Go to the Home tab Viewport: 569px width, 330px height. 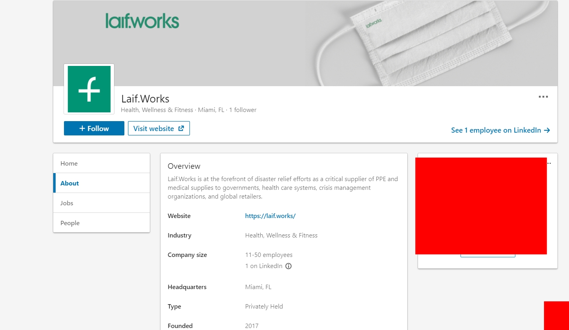[x=69, y=163]
